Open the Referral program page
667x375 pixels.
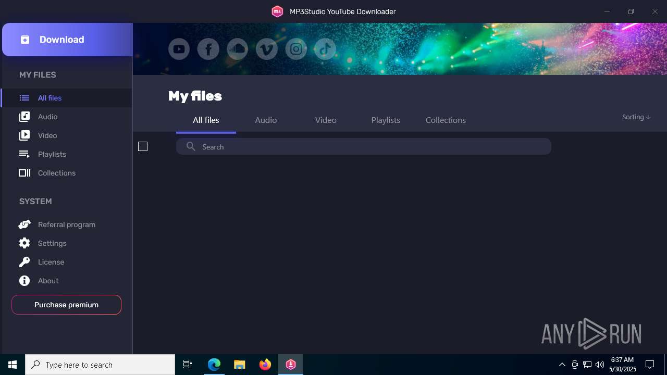coord(67,224)
